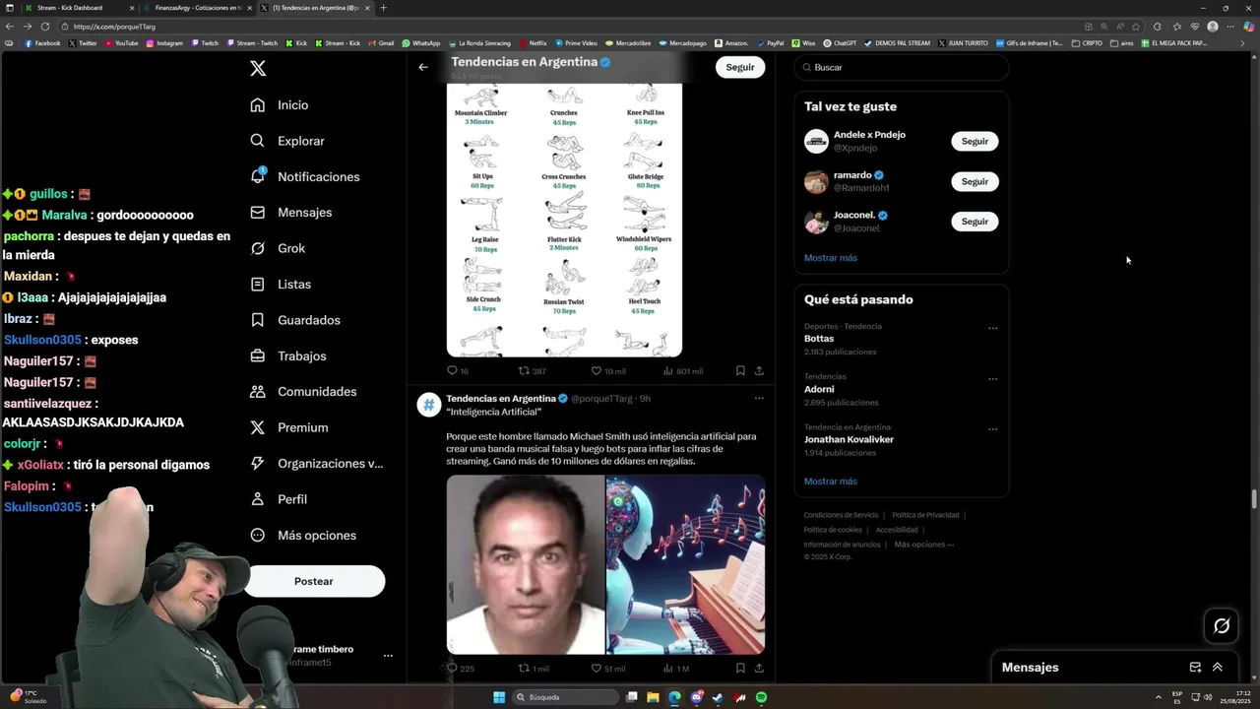1260x709 pixels.
Task: Click the Postear button
Action: pos(314,581)
